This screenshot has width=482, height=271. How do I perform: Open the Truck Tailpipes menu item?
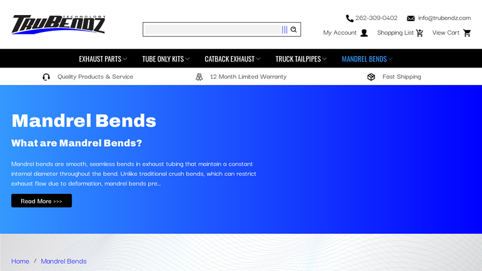pos(301,59)
